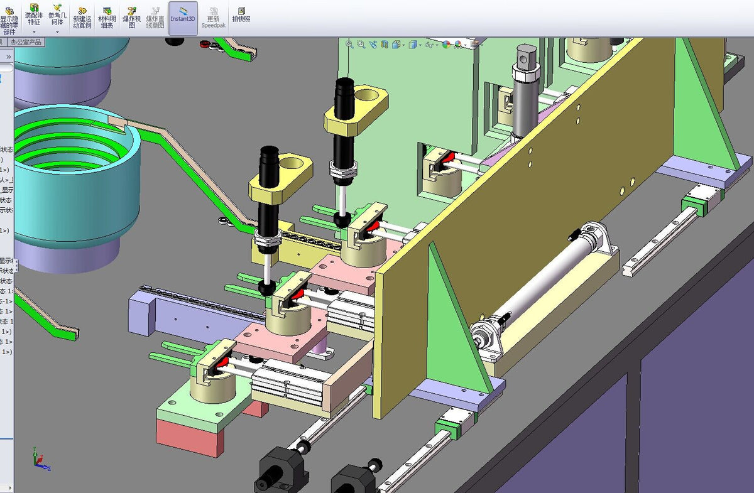Viewport: 754px width, 493px height.
Task: Toggle the Instant3D button
Action: (x=183, y=18)
